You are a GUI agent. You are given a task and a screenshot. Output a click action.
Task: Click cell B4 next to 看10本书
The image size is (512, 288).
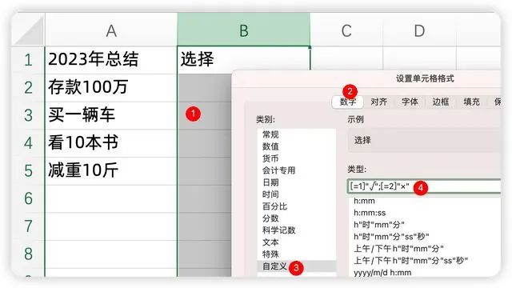coord(205,143)
